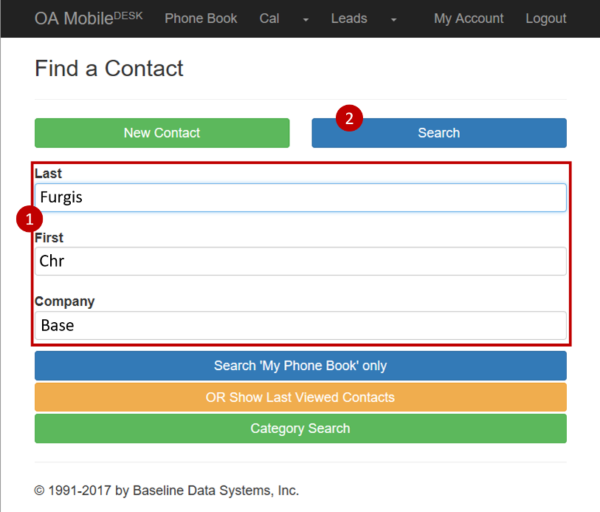Expand the dropdown caret next to Leads

(393, 19)
